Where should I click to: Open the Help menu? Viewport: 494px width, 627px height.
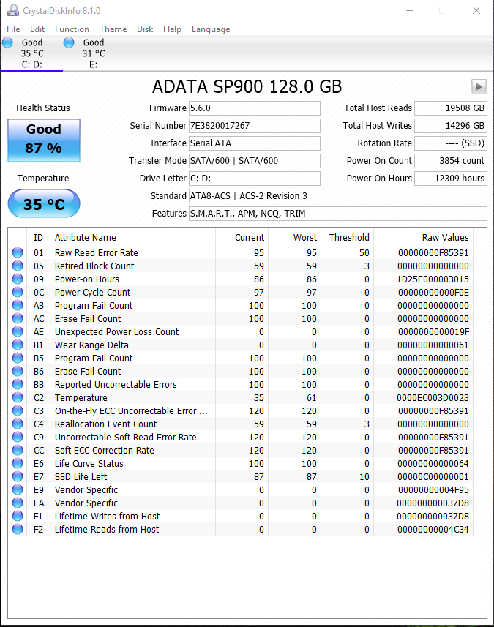(172, 29)
